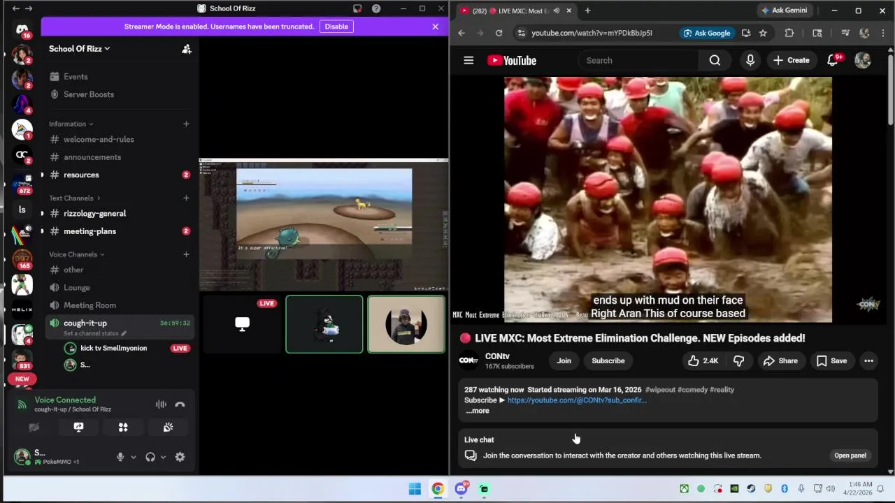Open YouTube hamburger guide menu
This screenshot has width=895, height=503.
468,60
